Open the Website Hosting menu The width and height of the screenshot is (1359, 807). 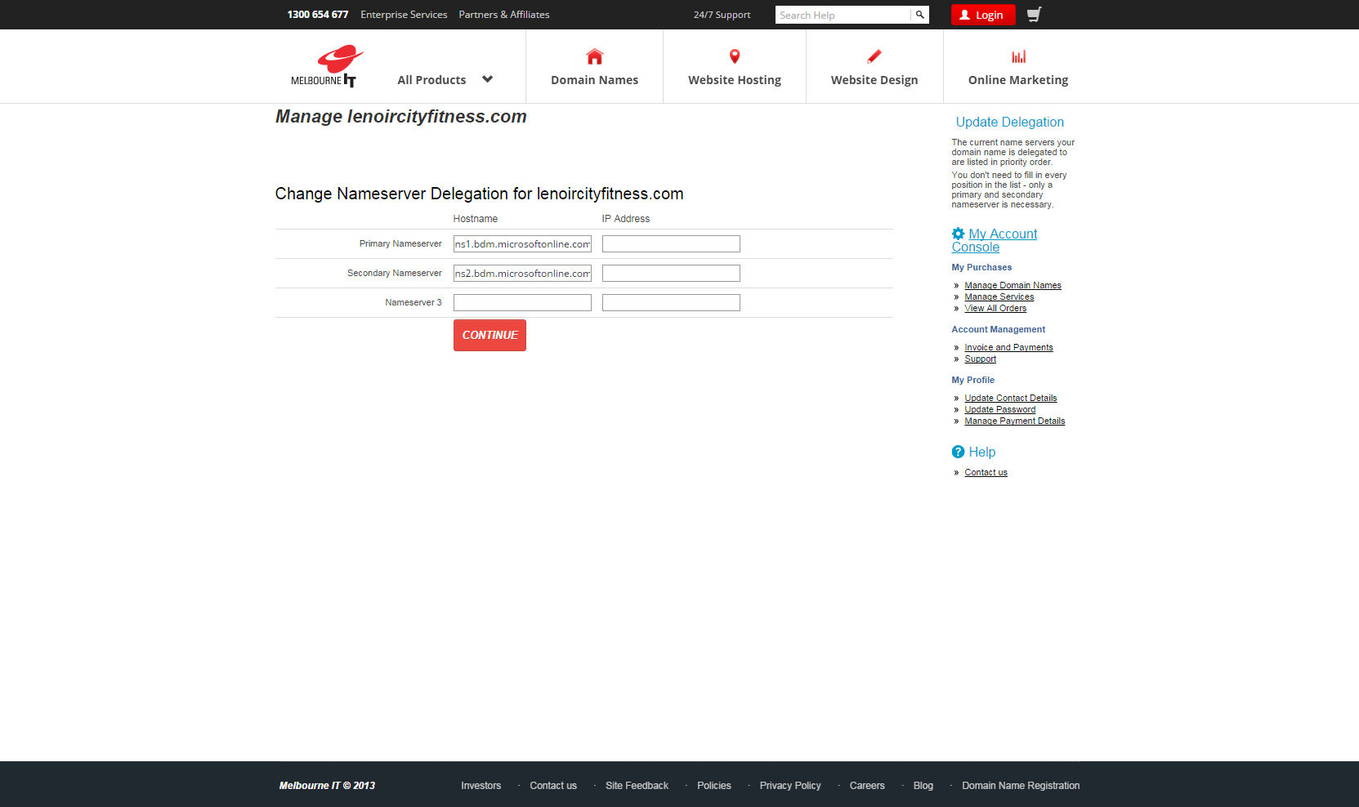coord(735,80)
